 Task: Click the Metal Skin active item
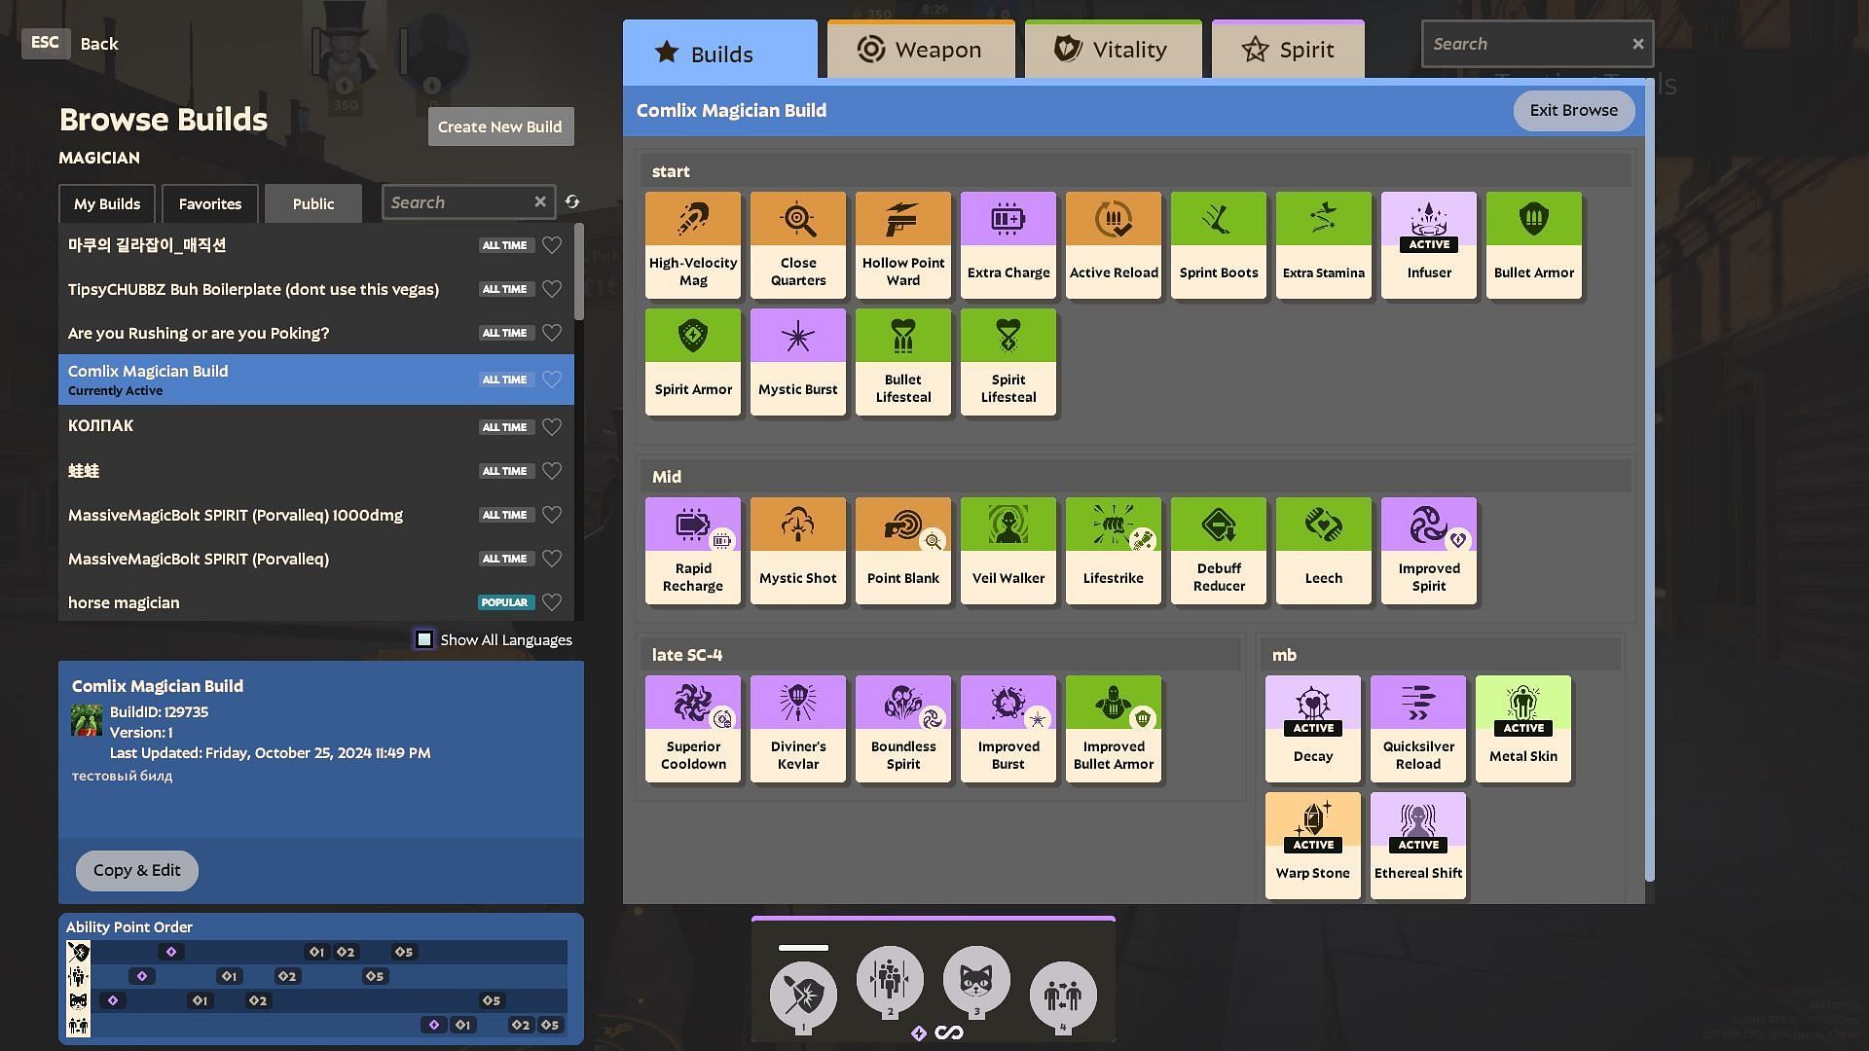click(x=1522, y=728)
